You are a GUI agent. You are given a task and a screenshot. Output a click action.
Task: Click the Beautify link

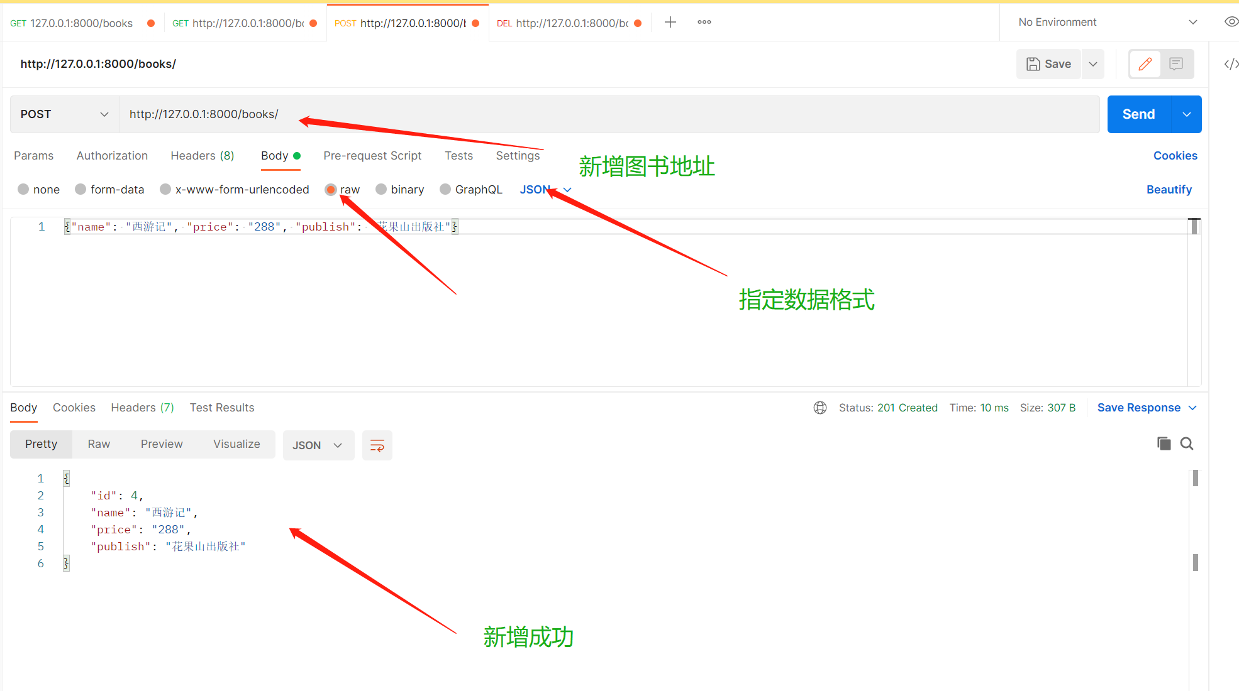pos(1169,190)
